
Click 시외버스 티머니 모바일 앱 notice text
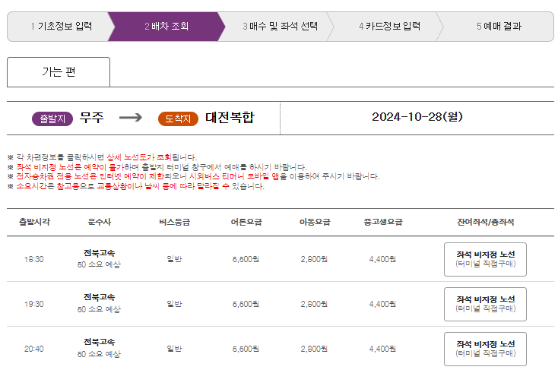[x=234, y=176]
